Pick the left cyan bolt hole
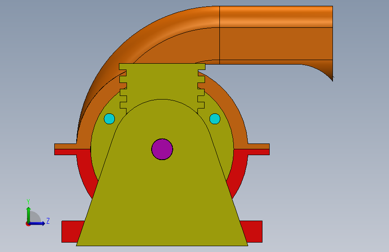The image size is (389, 252). point(109,119)
